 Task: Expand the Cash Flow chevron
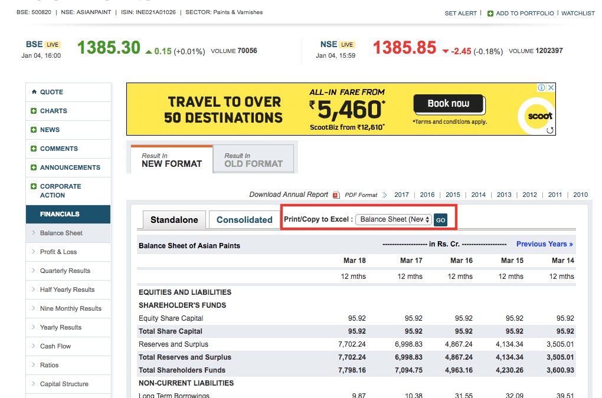click(x=34, y=346)
